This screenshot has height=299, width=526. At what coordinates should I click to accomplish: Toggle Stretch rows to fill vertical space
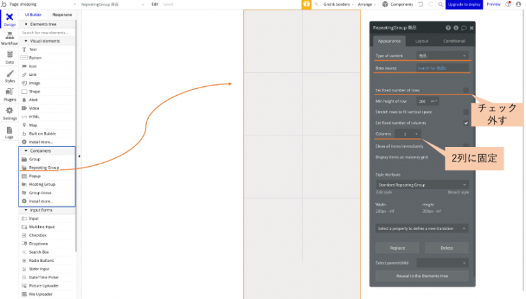click(x=466, y=112)
